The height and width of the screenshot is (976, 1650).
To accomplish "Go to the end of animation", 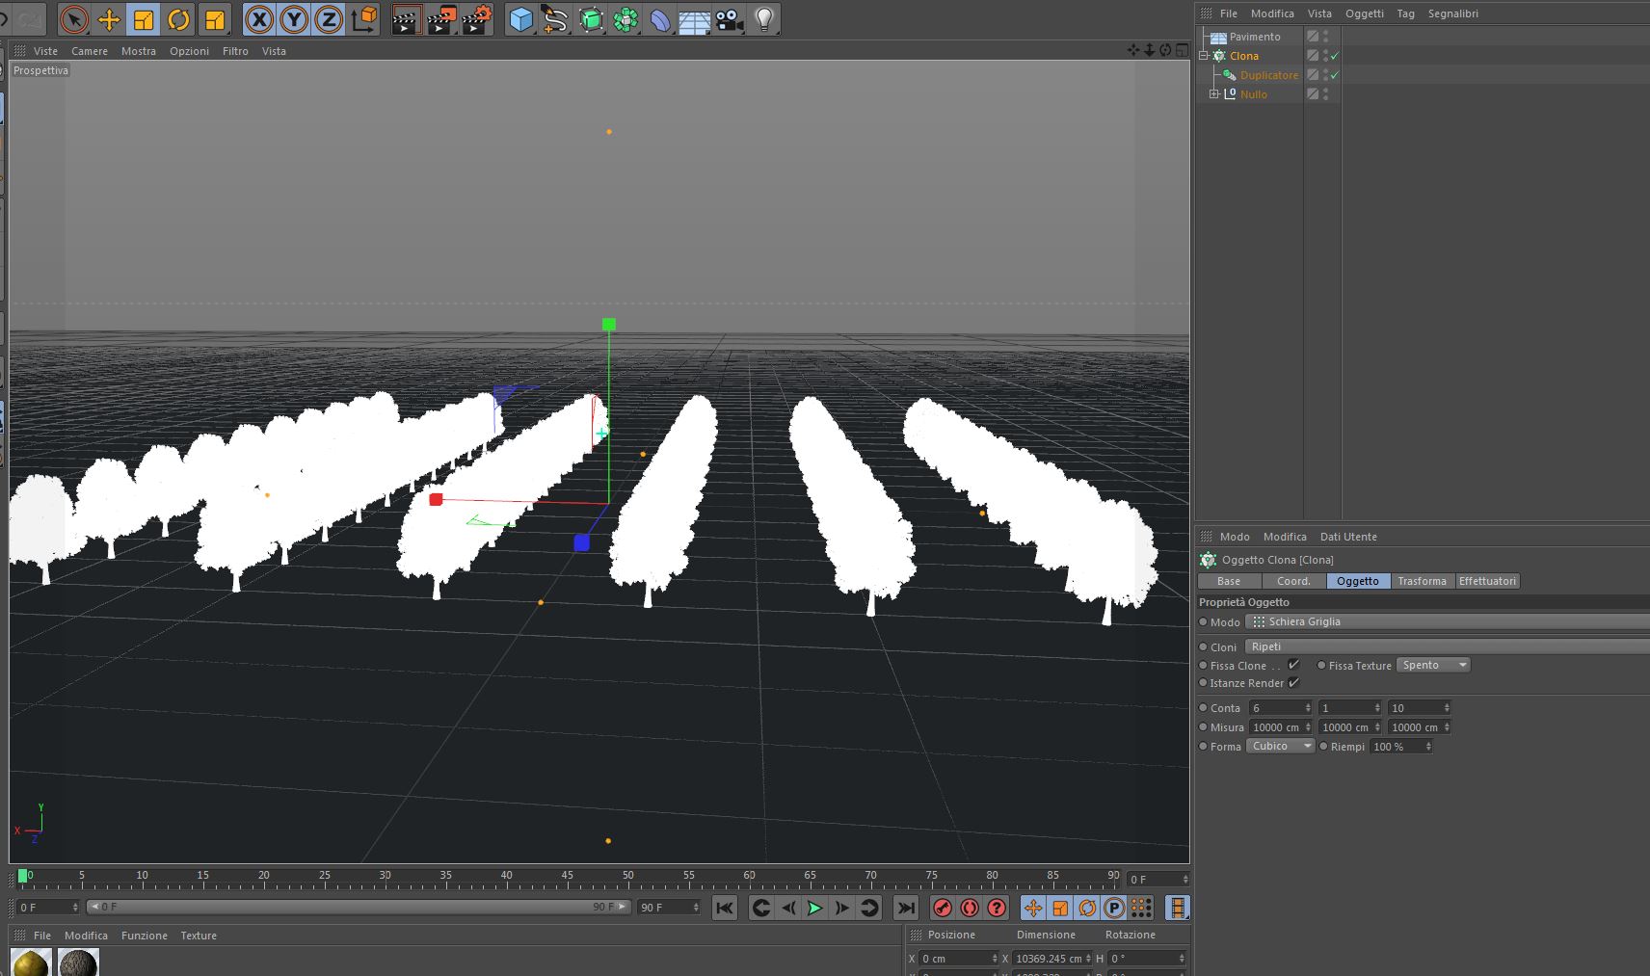I will [x=905, y=908].
